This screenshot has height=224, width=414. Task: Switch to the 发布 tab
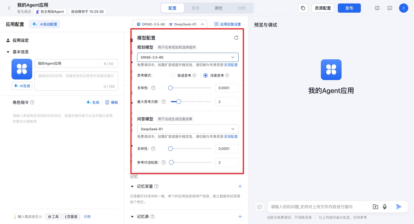[195, 8]
